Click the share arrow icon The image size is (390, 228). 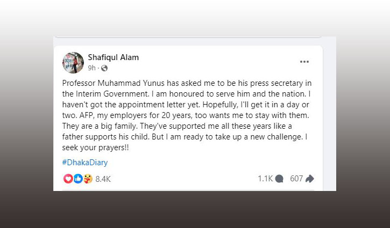pos(309,179)
